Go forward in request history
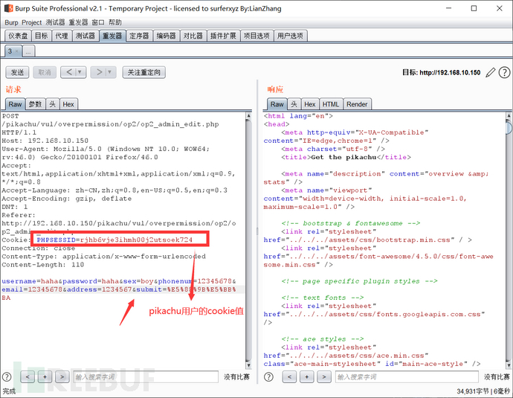The image size is (513, 398). [99, 72]
